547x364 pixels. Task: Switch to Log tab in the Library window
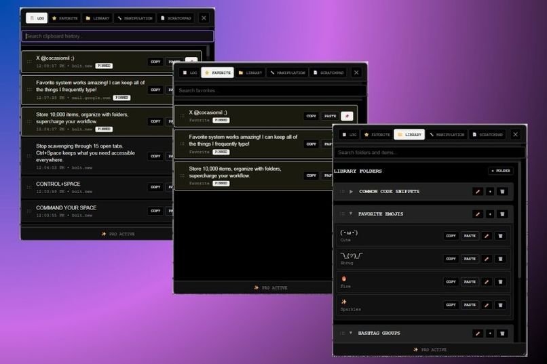click(350, 134)
